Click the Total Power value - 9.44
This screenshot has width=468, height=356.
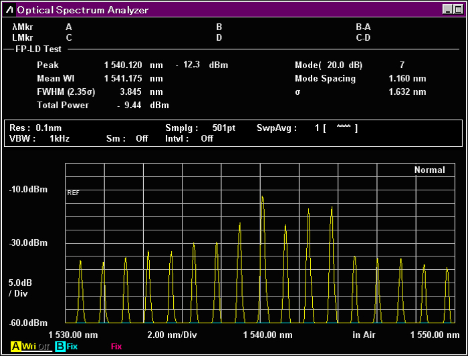pos(129,105)
